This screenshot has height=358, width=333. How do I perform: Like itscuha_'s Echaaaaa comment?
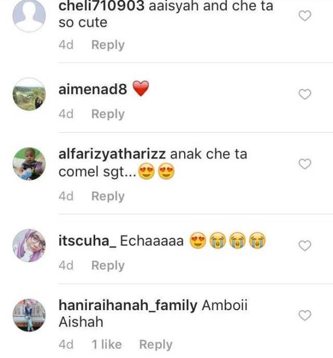pos(305,246)
